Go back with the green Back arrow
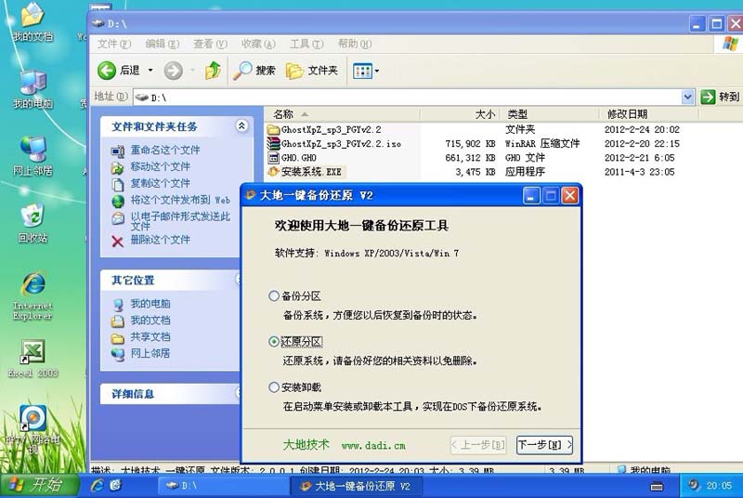 (107, 71)
